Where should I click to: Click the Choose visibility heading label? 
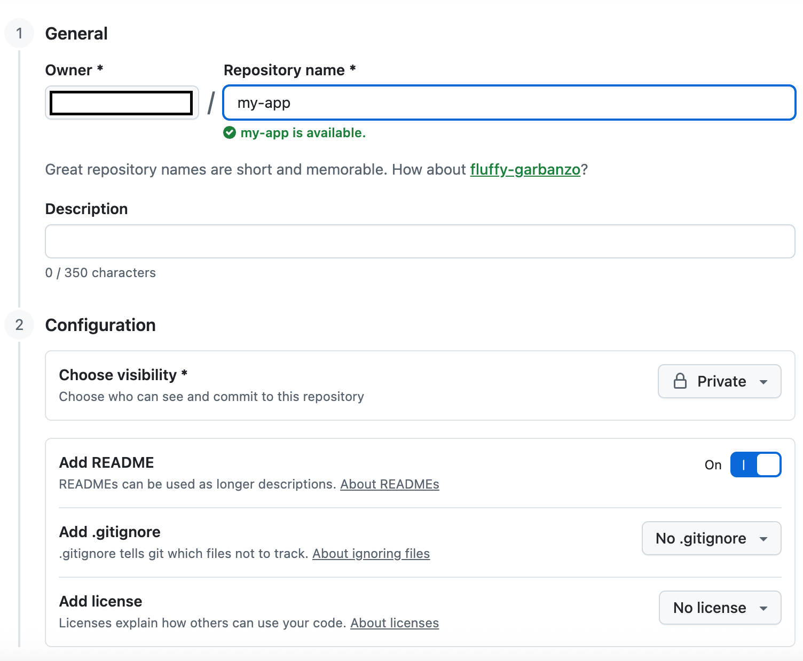pos(118,375)
